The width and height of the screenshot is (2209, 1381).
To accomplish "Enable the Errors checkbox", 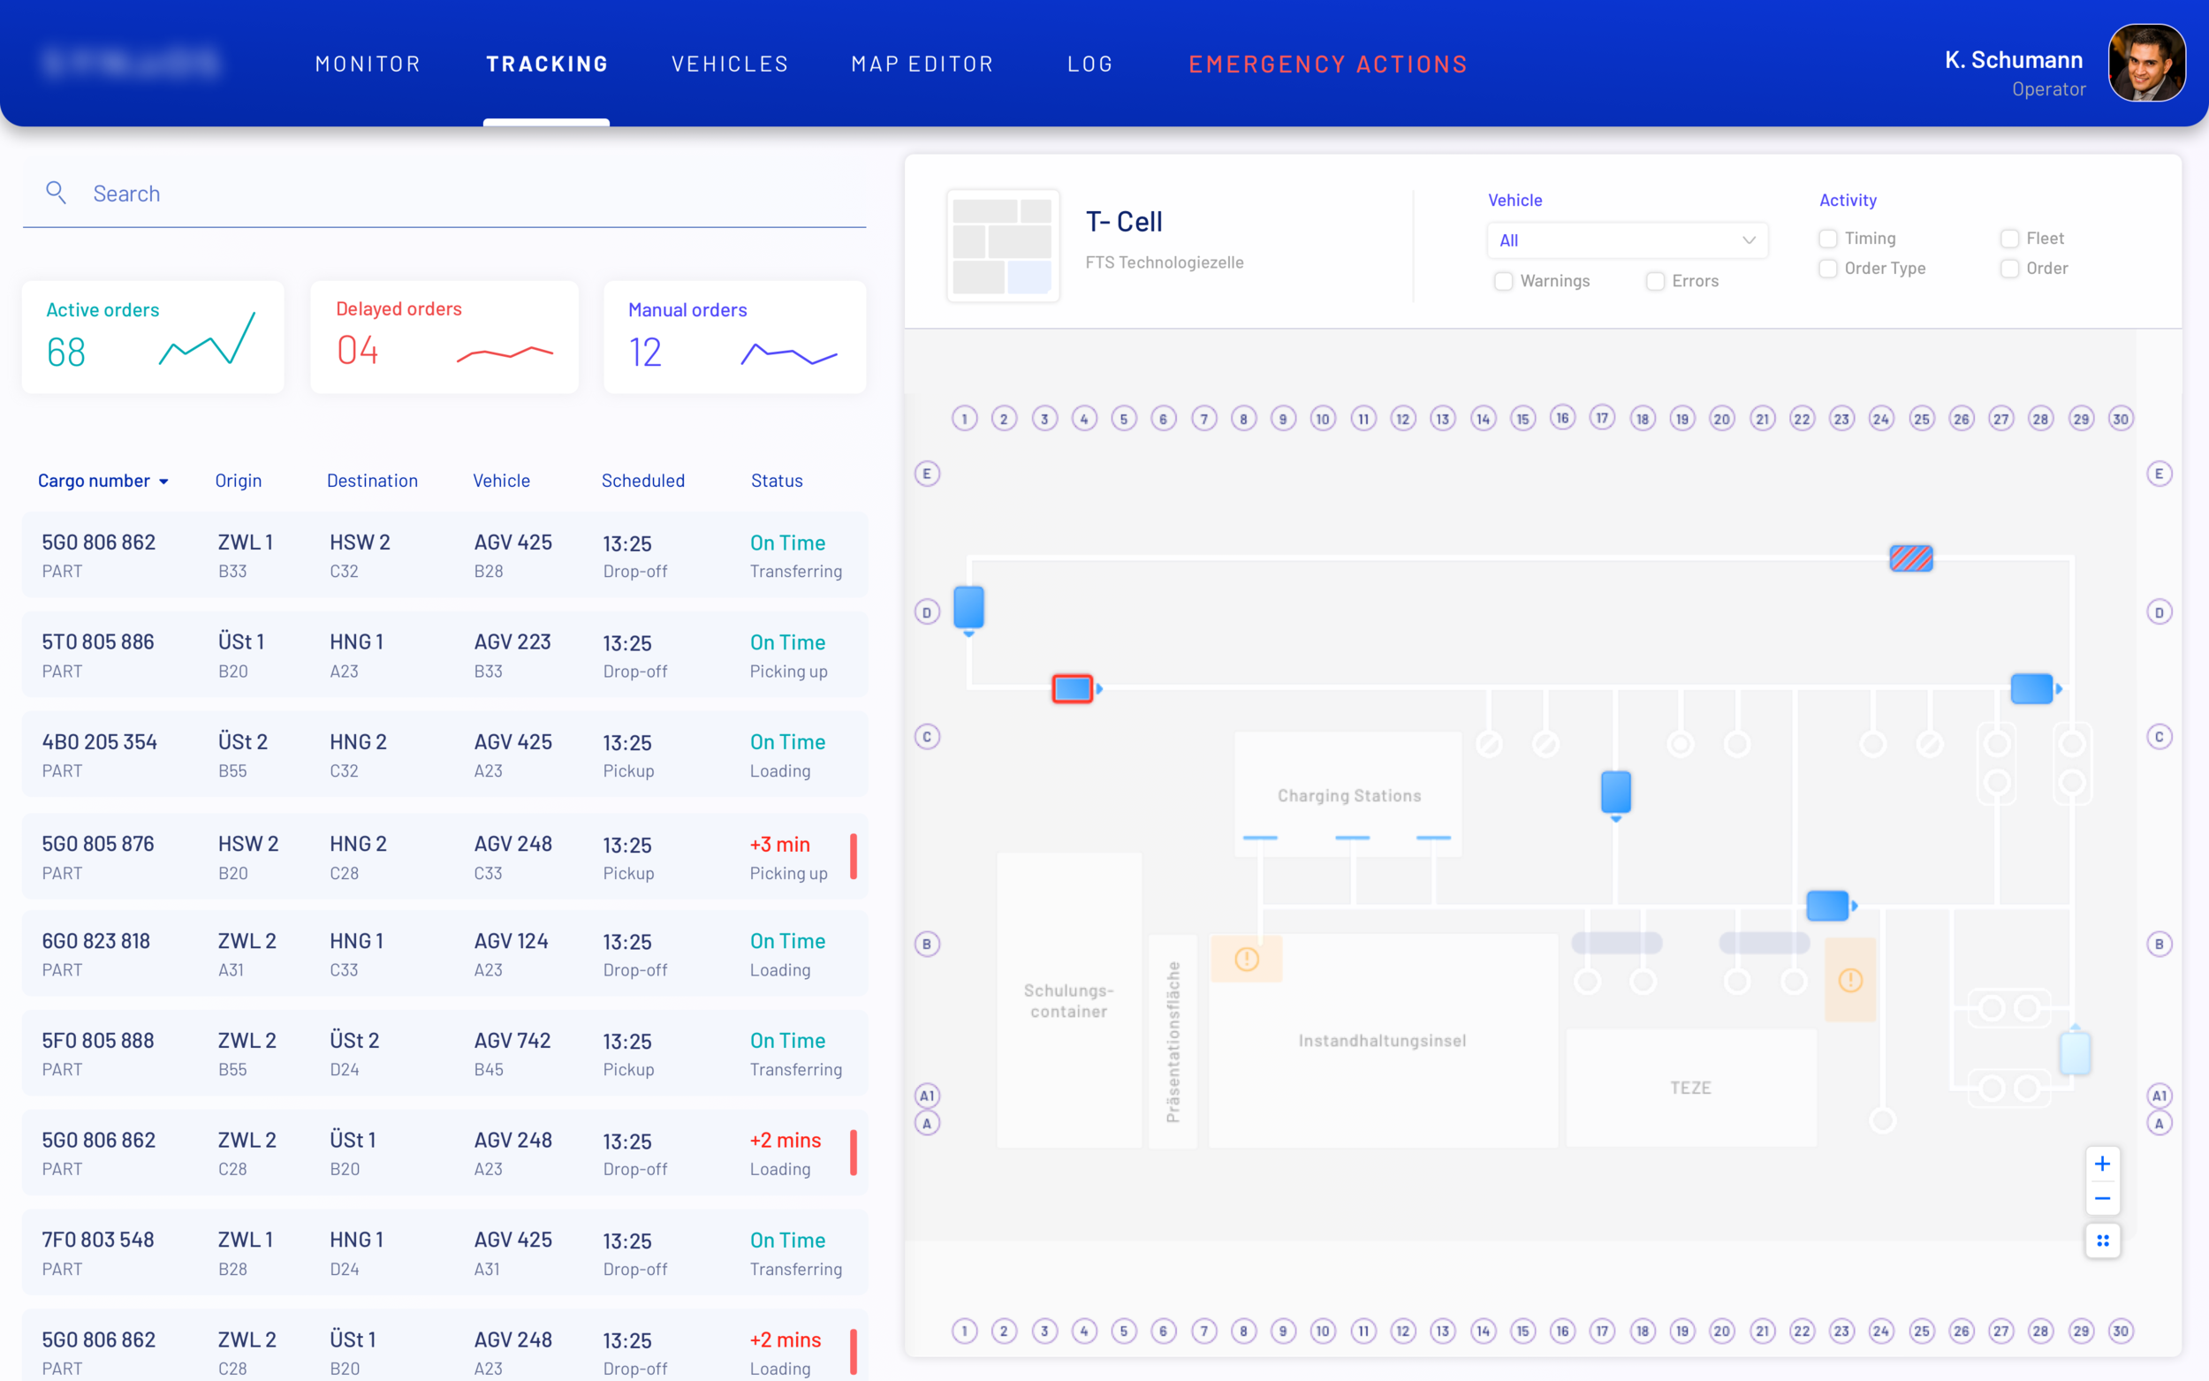I will [x=1655, y=281].
